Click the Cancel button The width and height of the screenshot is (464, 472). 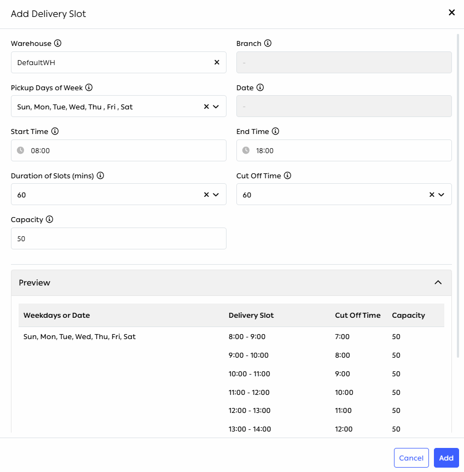click(411, 458)
